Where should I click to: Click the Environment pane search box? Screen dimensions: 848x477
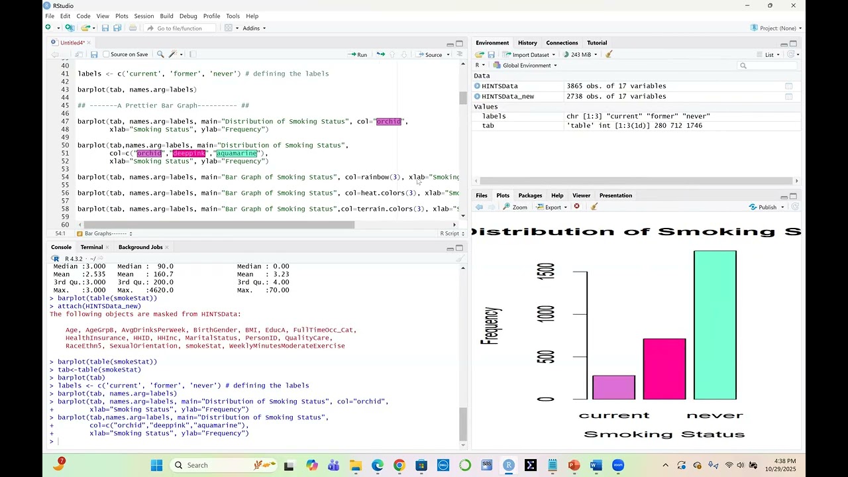pyautogui.click(x=767, y=66)
